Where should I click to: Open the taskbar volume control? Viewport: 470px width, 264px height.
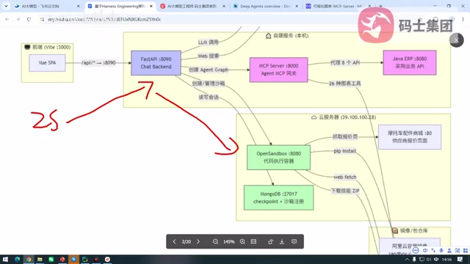click(x=429, y=260)
